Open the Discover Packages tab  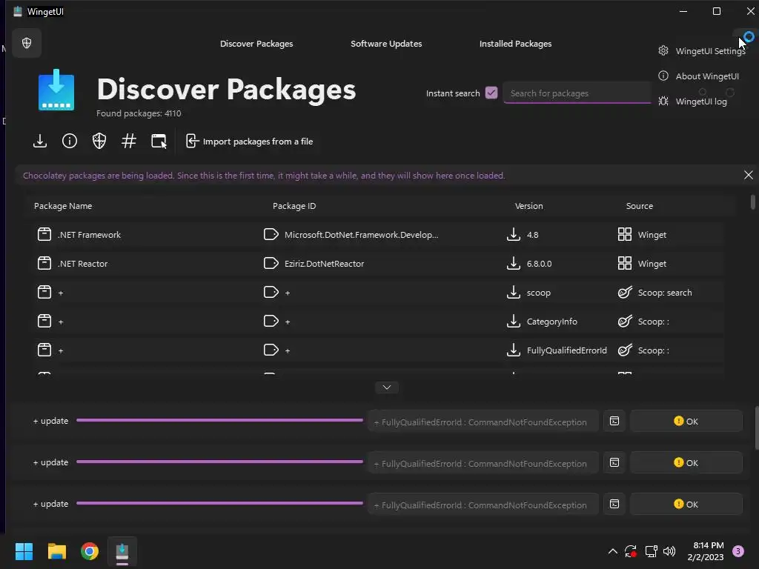pyautogui.click(x=256, y=44)
